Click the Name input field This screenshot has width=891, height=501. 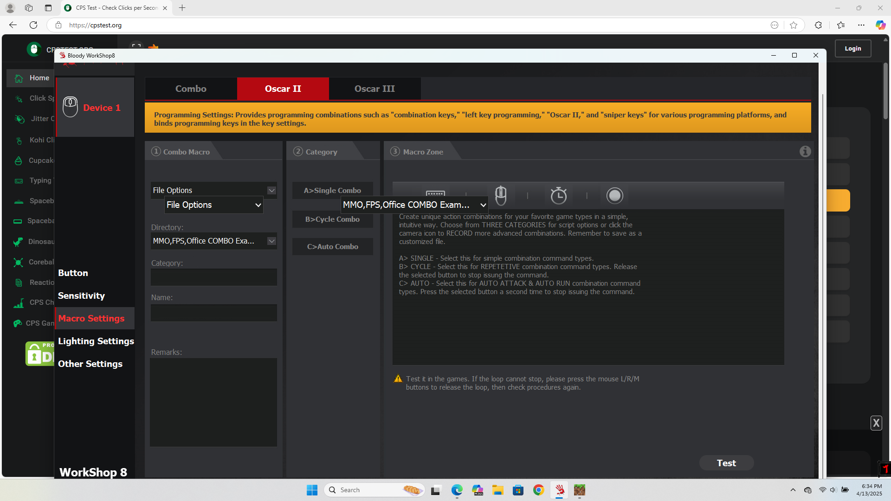214,313
